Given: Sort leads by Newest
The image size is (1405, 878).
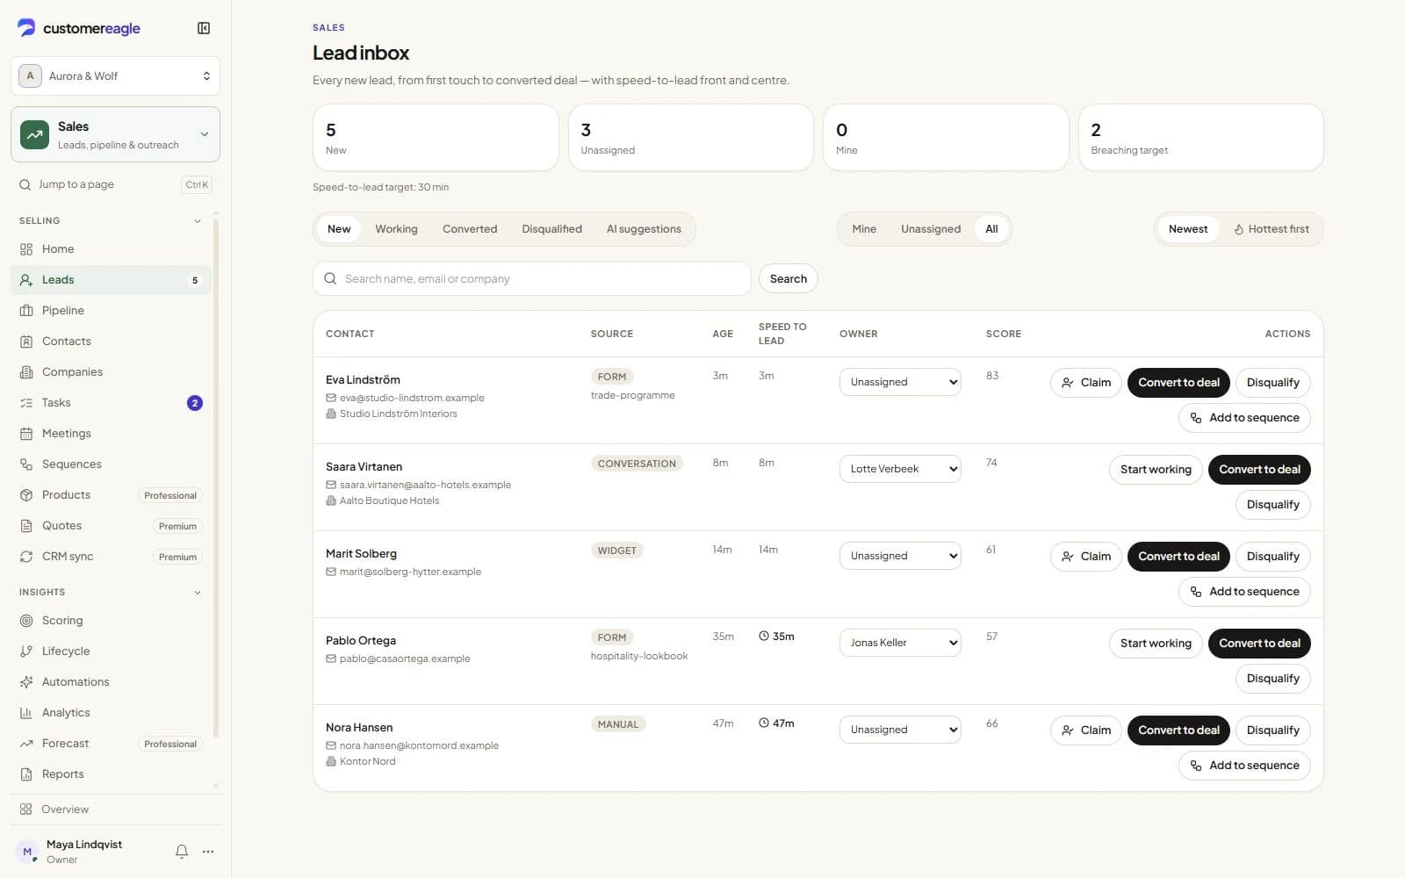Looking at the screenshot, I should (1188, 229).
